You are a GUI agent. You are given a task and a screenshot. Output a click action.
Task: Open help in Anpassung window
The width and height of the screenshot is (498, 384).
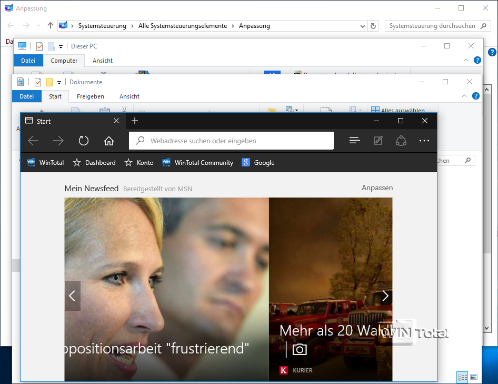[492, 52]
